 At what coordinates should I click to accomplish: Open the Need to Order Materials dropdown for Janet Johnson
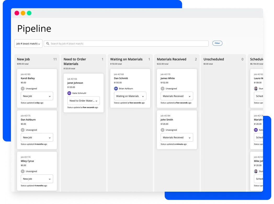(83, 100)
